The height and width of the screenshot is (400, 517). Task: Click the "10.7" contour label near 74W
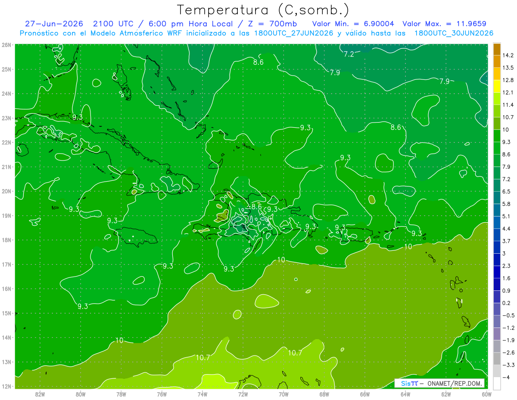(203, 358)
